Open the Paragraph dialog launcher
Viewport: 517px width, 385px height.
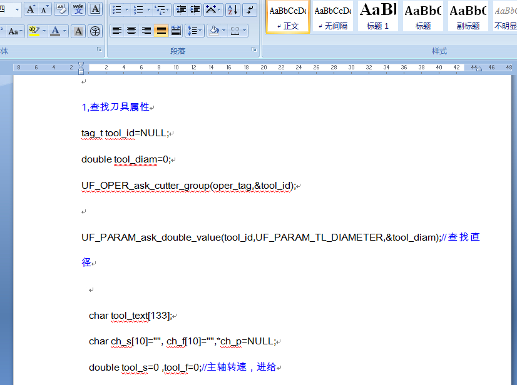[253, 49]
